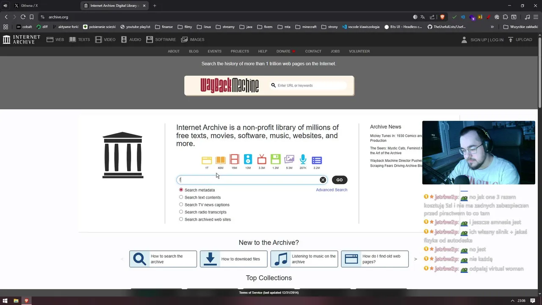Open the finanse bookmarks folder
The width and height of the screenshot is (542, 305).
click(164, 27)
